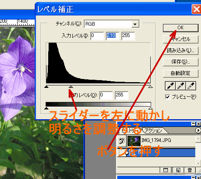Click the input level highlight field showing 255
Viewport: 201px width, 179px height.
(x=128, y=36)
